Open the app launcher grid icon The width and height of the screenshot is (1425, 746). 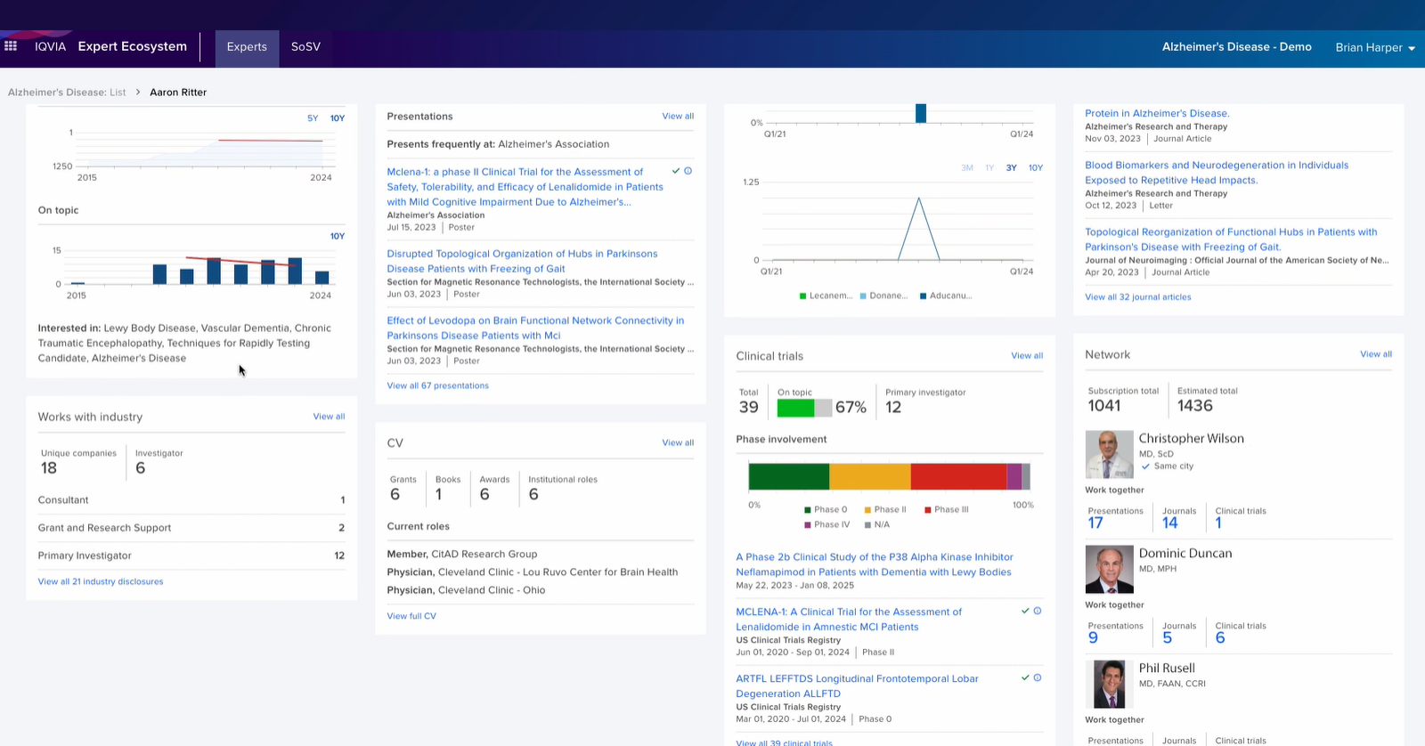tap(11, 45)
